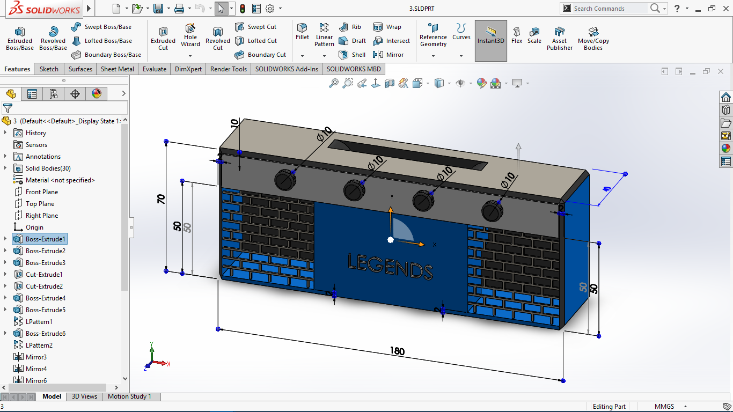Open the Options gear dropdown arrow
The height and width of the screenshot is (412, 733).
[x=280, y=9]
